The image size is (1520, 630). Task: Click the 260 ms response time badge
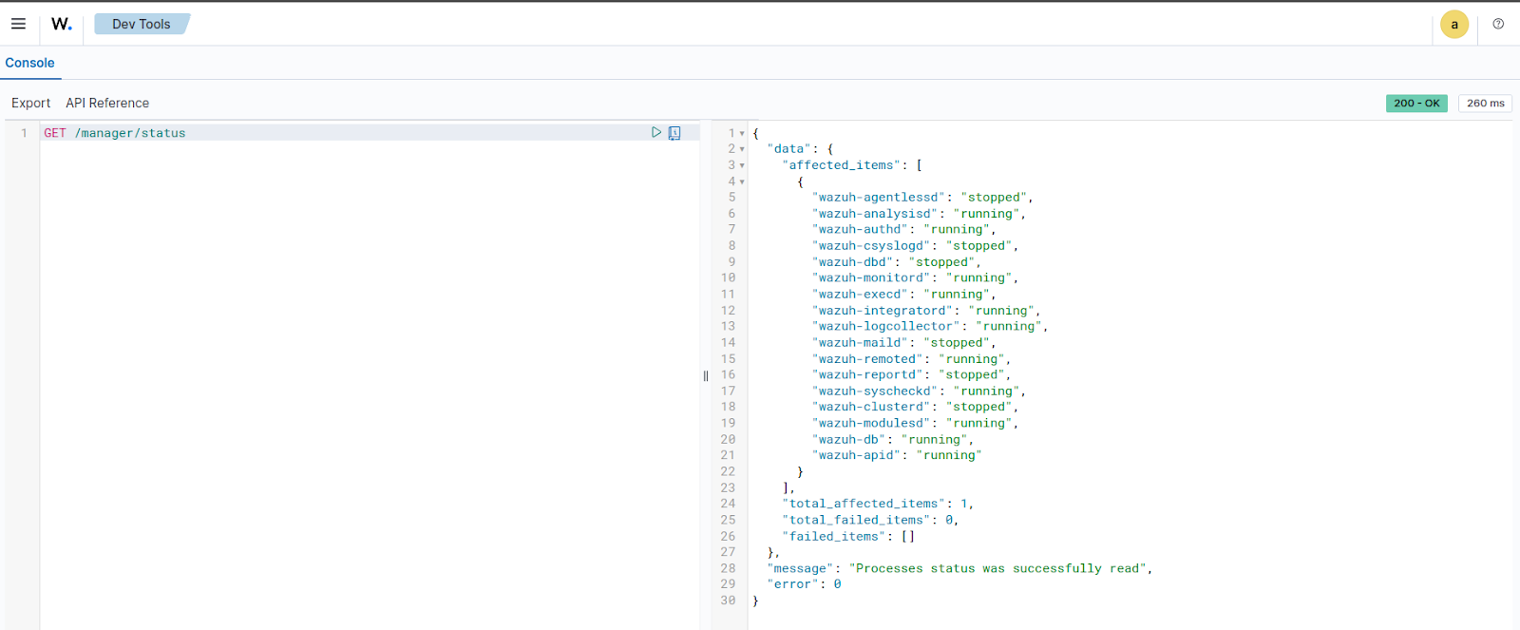pyautogui.click(x=1485, y=103)
